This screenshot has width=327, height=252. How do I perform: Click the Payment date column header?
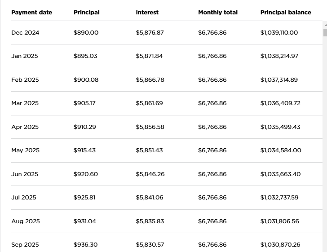click(x=32, y=13)
